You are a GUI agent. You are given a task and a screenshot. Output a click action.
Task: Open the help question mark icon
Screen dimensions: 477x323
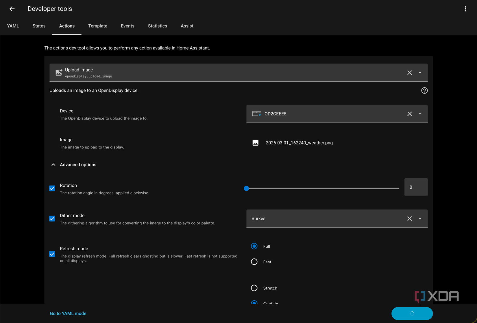pyautogui.click(x=424, y=91)
